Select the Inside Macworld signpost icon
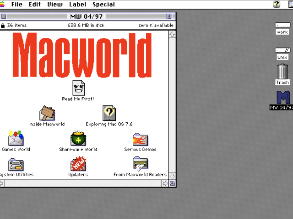The height and width of the screenshot is (219, 293). 47,113
